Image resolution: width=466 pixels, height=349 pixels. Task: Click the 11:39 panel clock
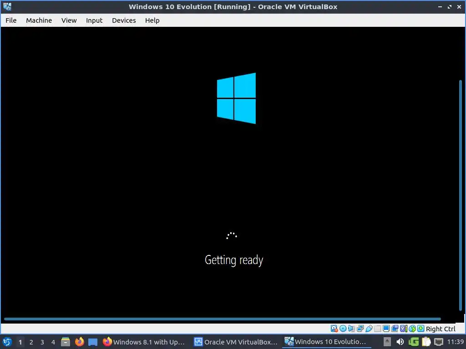(x=455, y=342)
